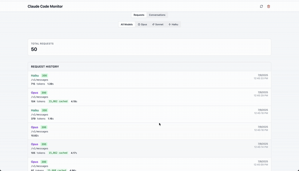Screen dimensions: 299x171
Task: Click the Claude Code Monitor title
Action: tap(45, 6)
